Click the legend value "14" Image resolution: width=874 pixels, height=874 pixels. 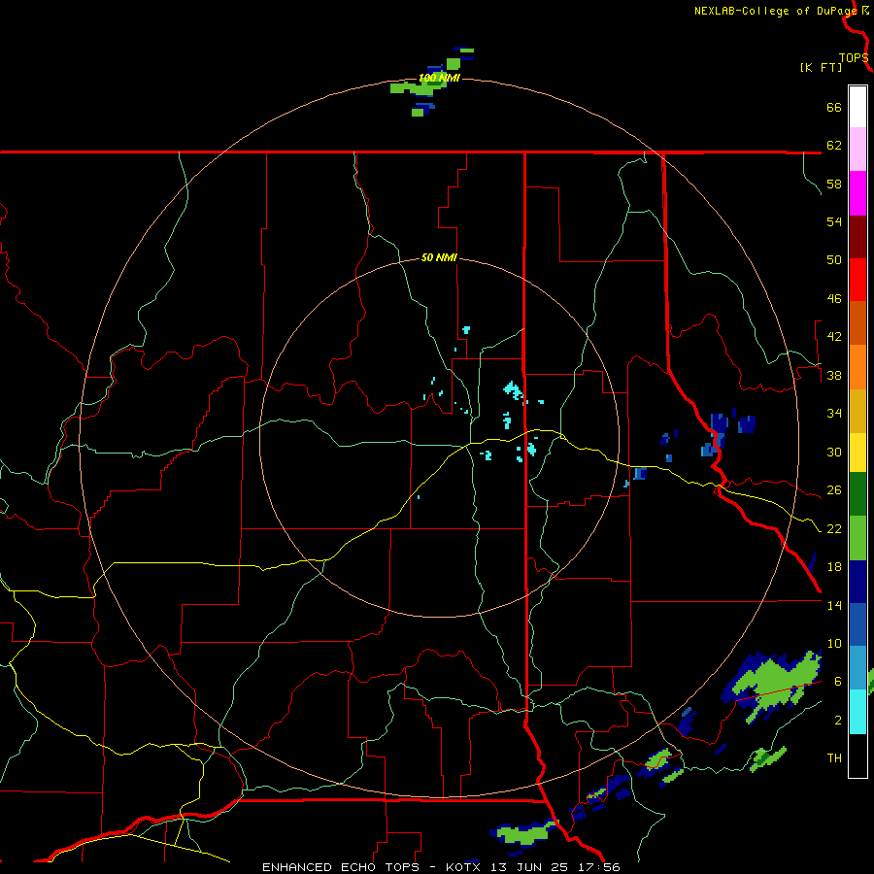click(x=834, y=605)
